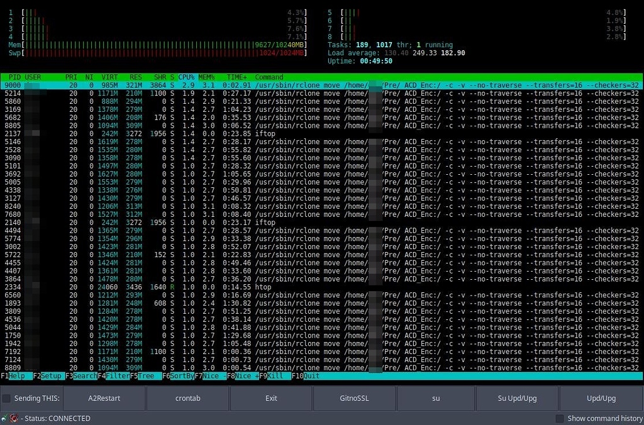Select the rclone process PID 1750
644x425 pixels.
click(322, 336)
